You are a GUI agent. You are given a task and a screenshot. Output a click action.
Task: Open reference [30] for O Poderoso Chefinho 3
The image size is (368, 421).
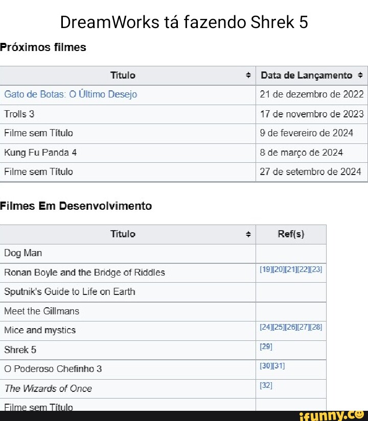tap(266, 366)
